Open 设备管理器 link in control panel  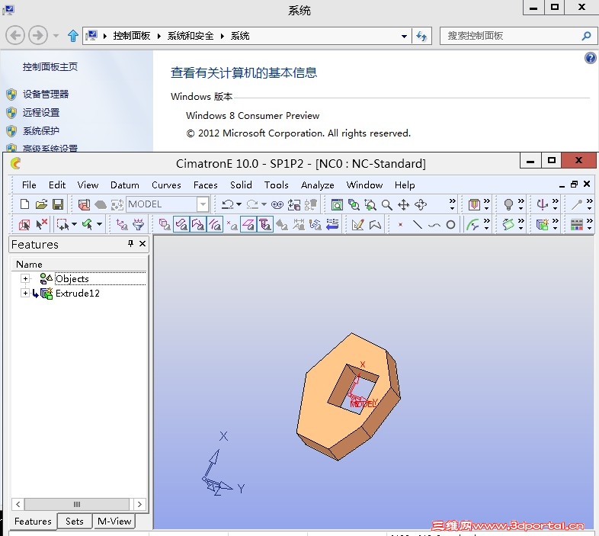46,94
